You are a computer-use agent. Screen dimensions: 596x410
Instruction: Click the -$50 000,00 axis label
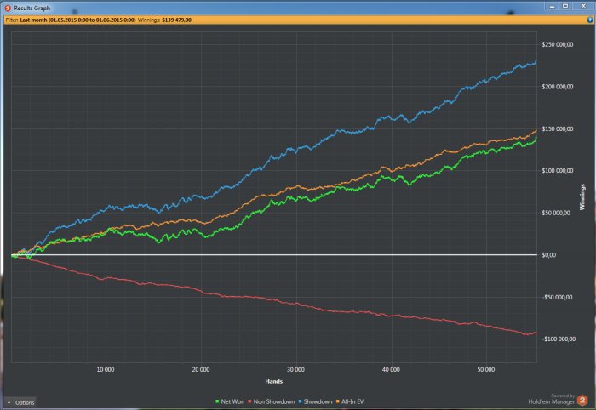coord(557,297)
